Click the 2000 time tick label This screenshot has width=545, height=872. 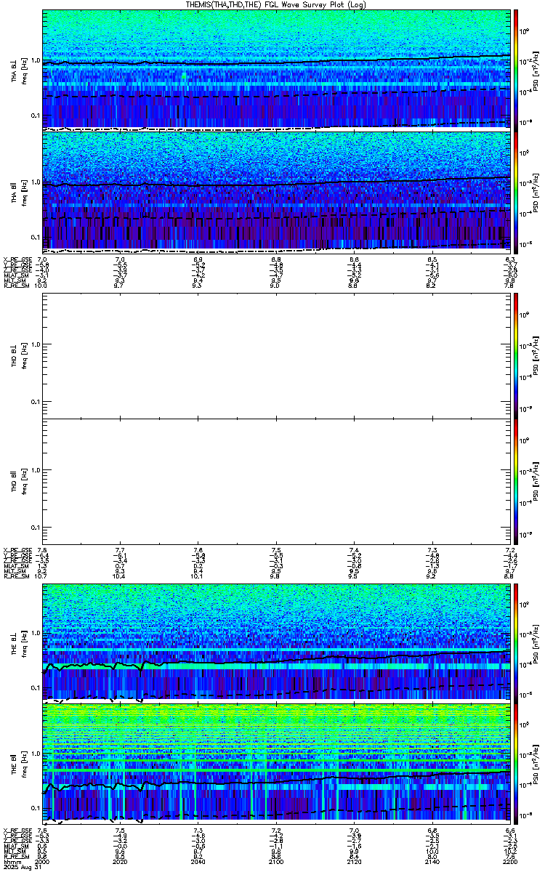pyautogui.click(x=43, y=862)
